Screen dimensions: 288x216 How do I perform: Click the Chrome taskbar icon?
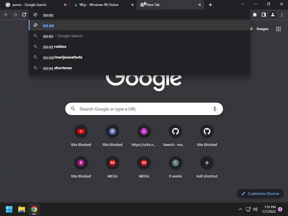(x=34, y=209)
